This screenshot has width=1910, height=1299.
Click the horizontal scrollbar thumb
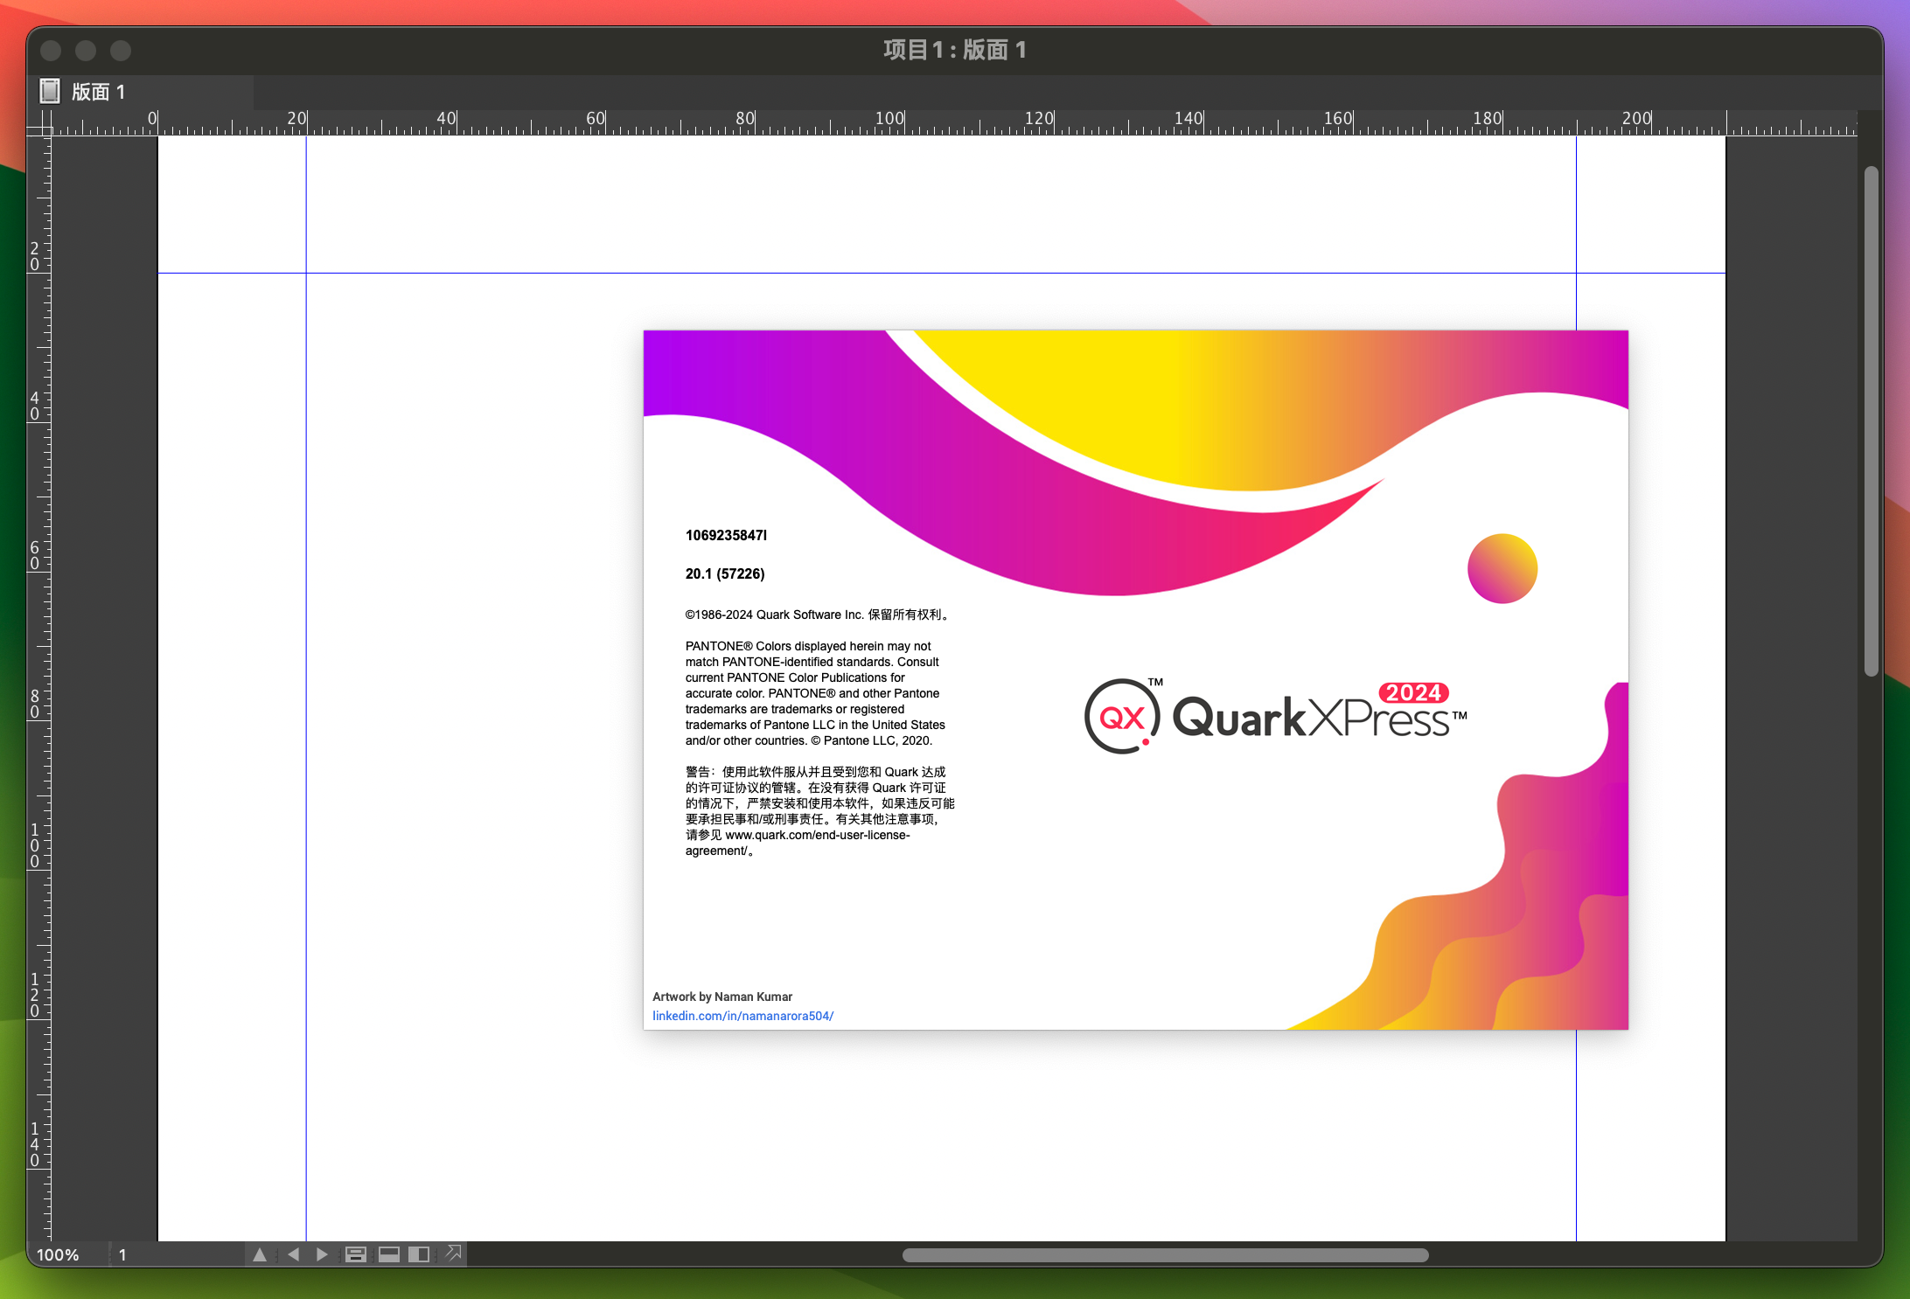click(x=1165, y=1255)
